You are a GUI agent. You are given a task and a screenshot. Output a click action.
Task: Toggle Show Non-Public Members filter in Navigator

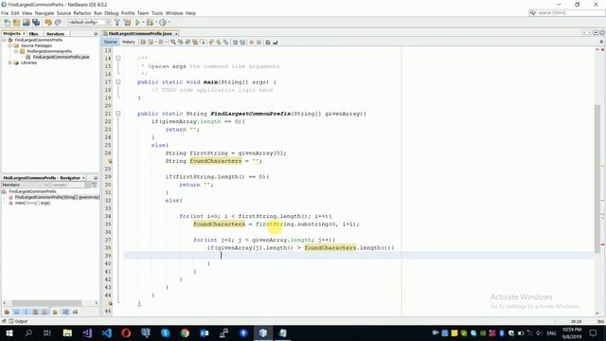tap(36, 312)
